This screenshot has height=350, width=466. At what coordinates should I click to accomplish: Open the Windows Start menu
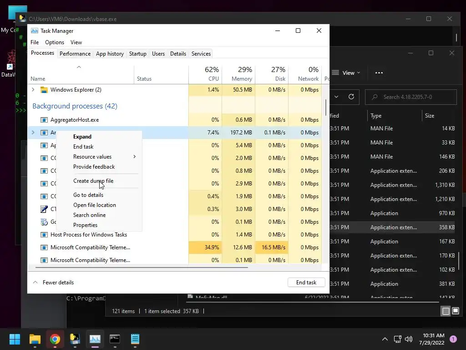(x=15, y=339)
